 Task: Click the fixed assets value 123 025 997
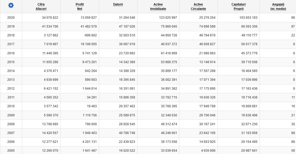(168, 17)
